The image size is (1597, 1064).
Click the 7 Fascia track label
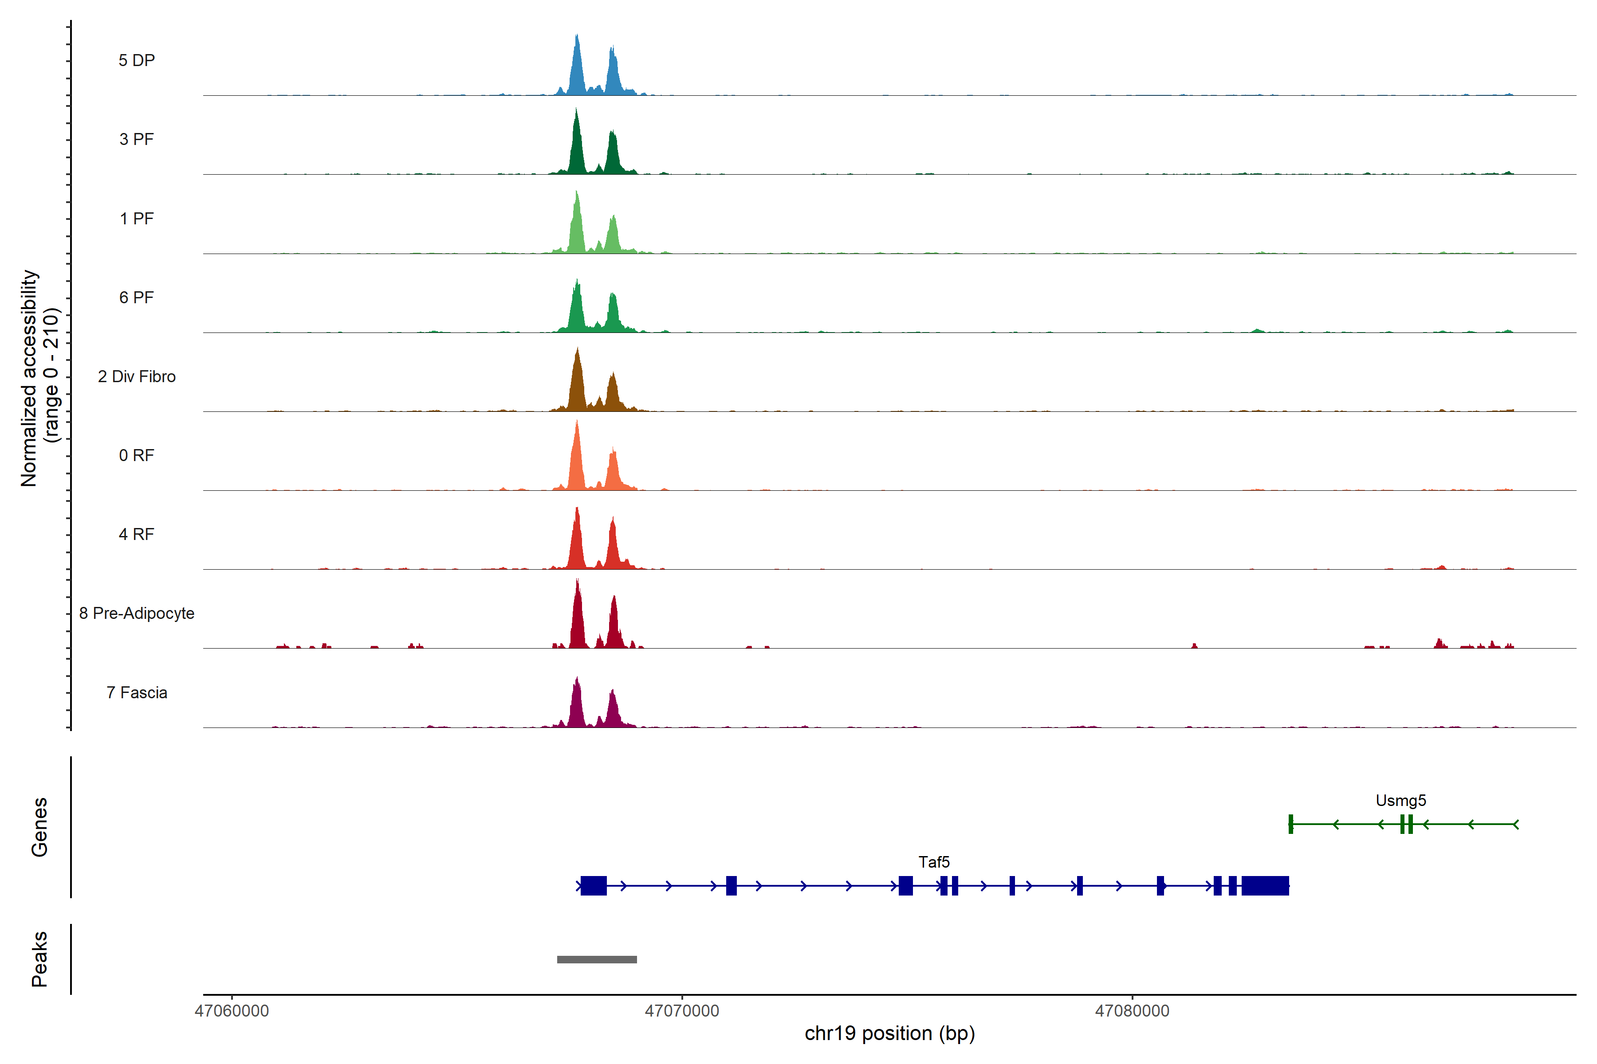(x=137, y=692)
